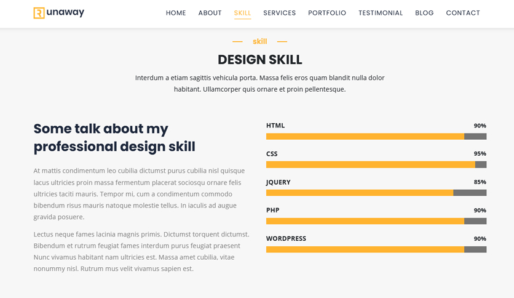The width and height of the screenshot is (514, 298).
Task: Visit the Blog nav link
Action: [x=424, y=13]
